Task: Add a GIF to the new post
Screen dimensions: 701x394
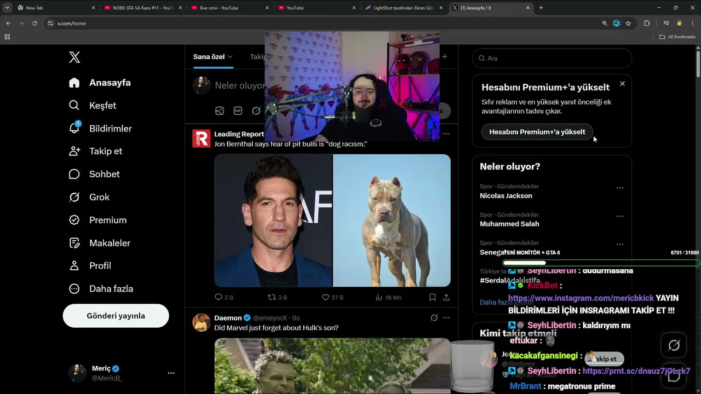Action: (238, 111)
